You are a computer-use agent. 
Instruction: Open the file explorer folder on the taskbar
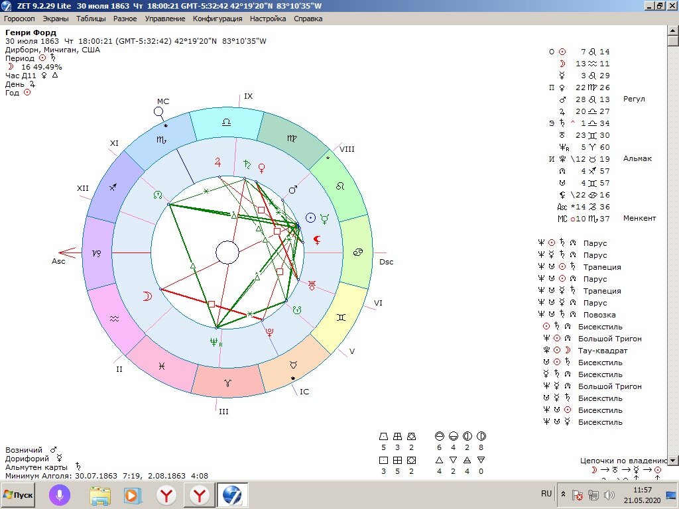(x=100, y=494)
